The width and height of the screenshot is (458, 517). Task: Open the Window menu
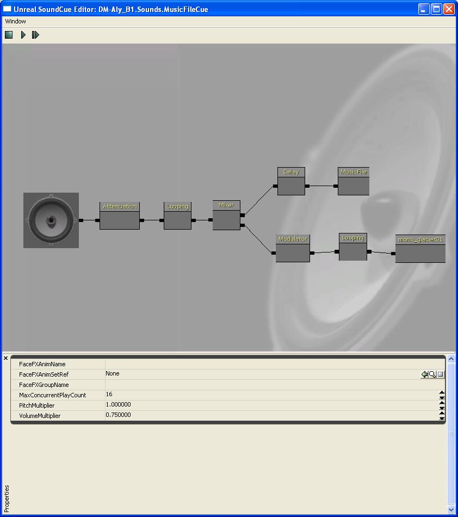pyautogui.click(x=15, y=21)
